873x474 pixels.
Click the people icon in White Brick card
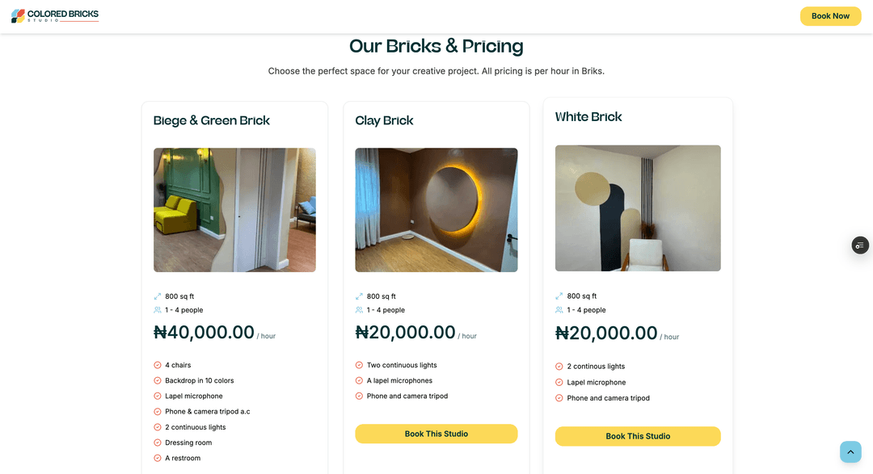pos(559,310)
